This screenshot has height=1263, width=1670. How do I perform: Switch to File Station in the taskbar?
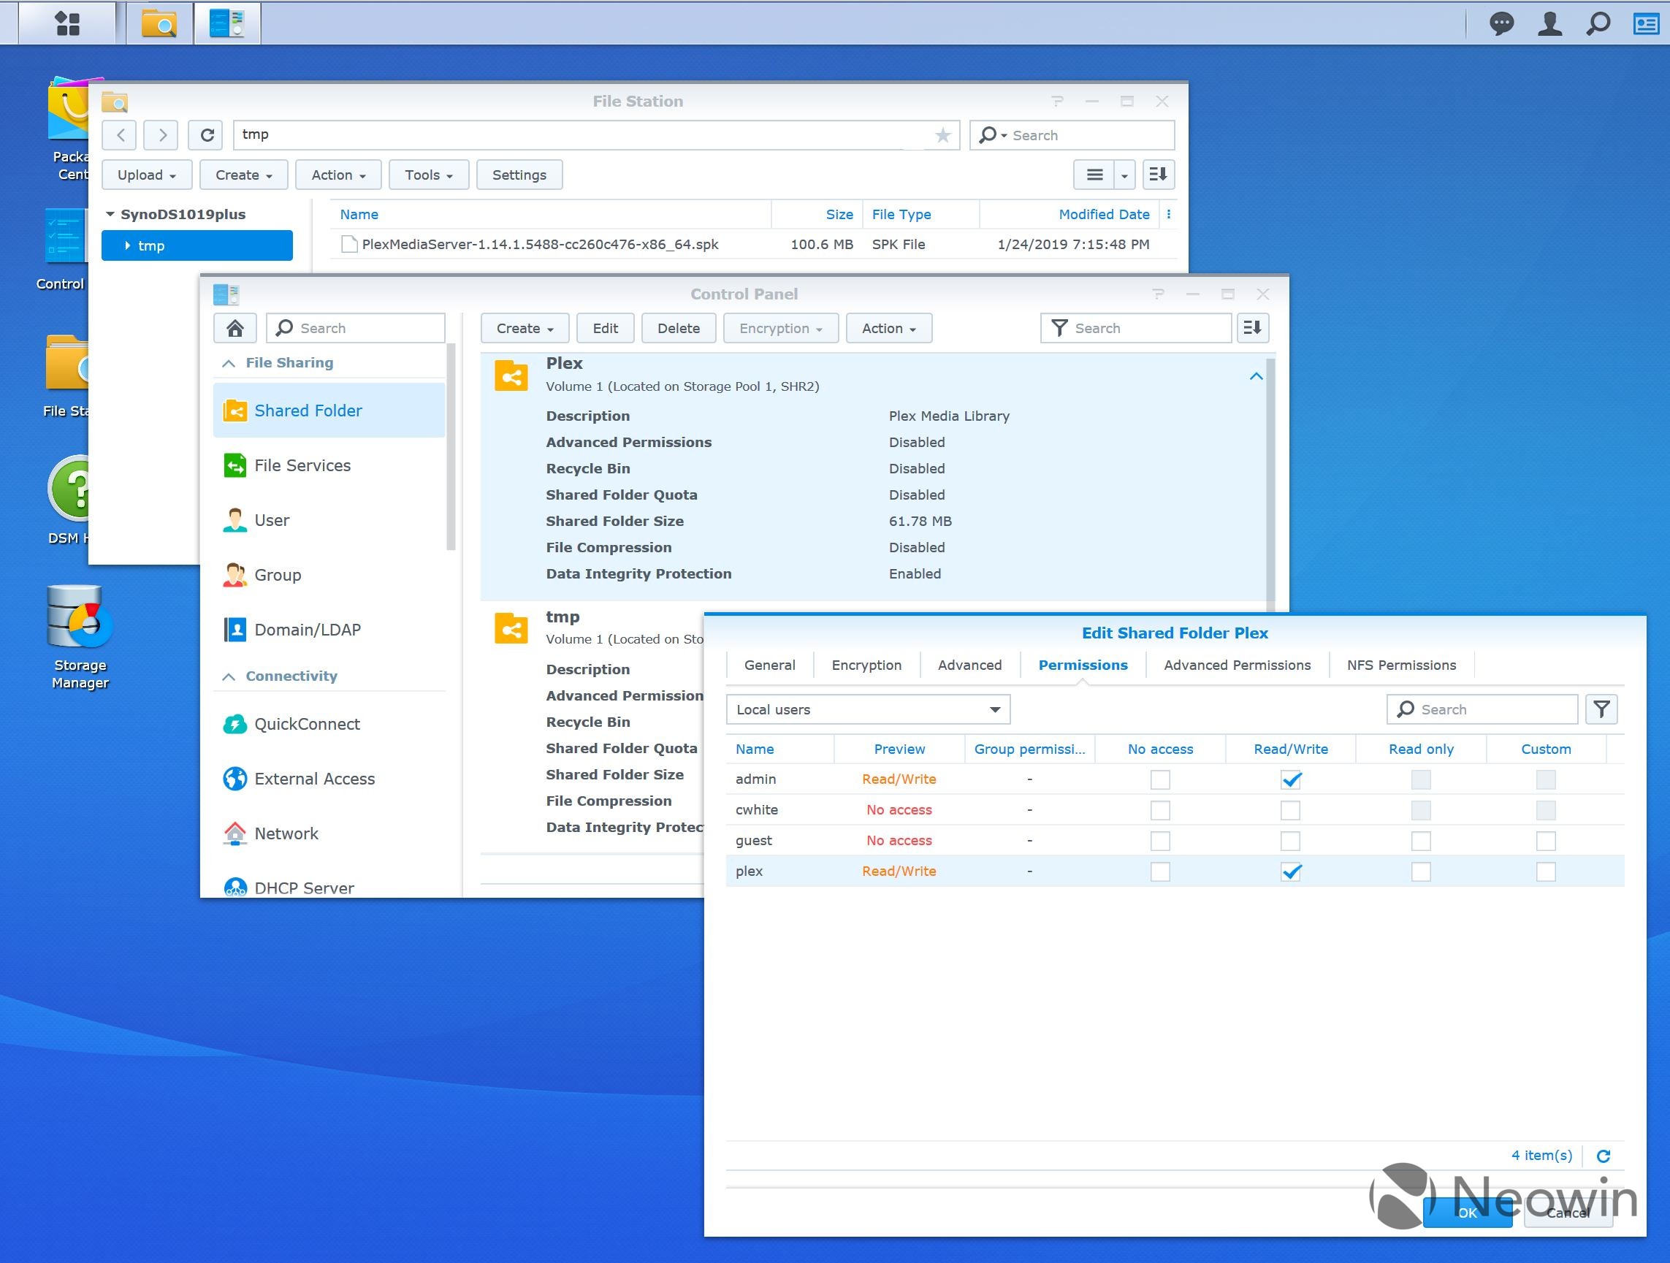coord(159,23)
